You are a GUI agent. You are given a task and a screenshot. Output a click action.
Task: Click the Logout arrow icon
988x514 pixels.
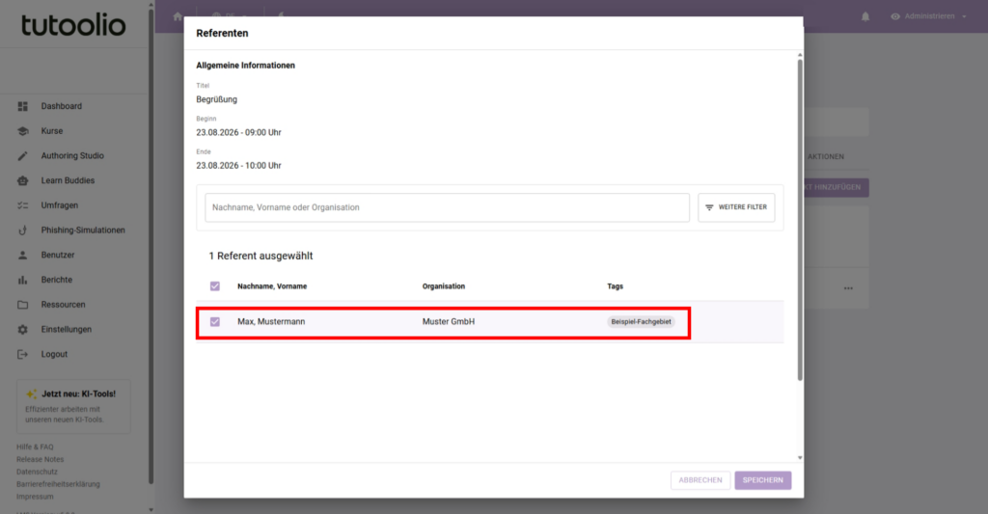pyautogui.click(x=23, y=354)
